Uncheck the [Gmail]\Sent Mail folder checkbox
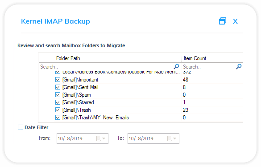The image size is (261, 167). click(58, 87)
